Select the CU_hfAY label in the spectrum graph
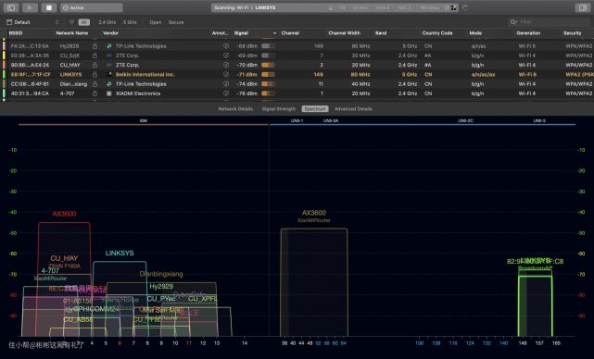 click(64, 258)
